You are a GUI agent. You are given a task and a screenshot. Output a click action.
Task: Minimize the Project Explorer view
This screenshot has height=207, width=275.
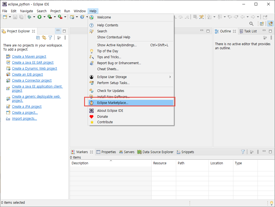point(58,31)
